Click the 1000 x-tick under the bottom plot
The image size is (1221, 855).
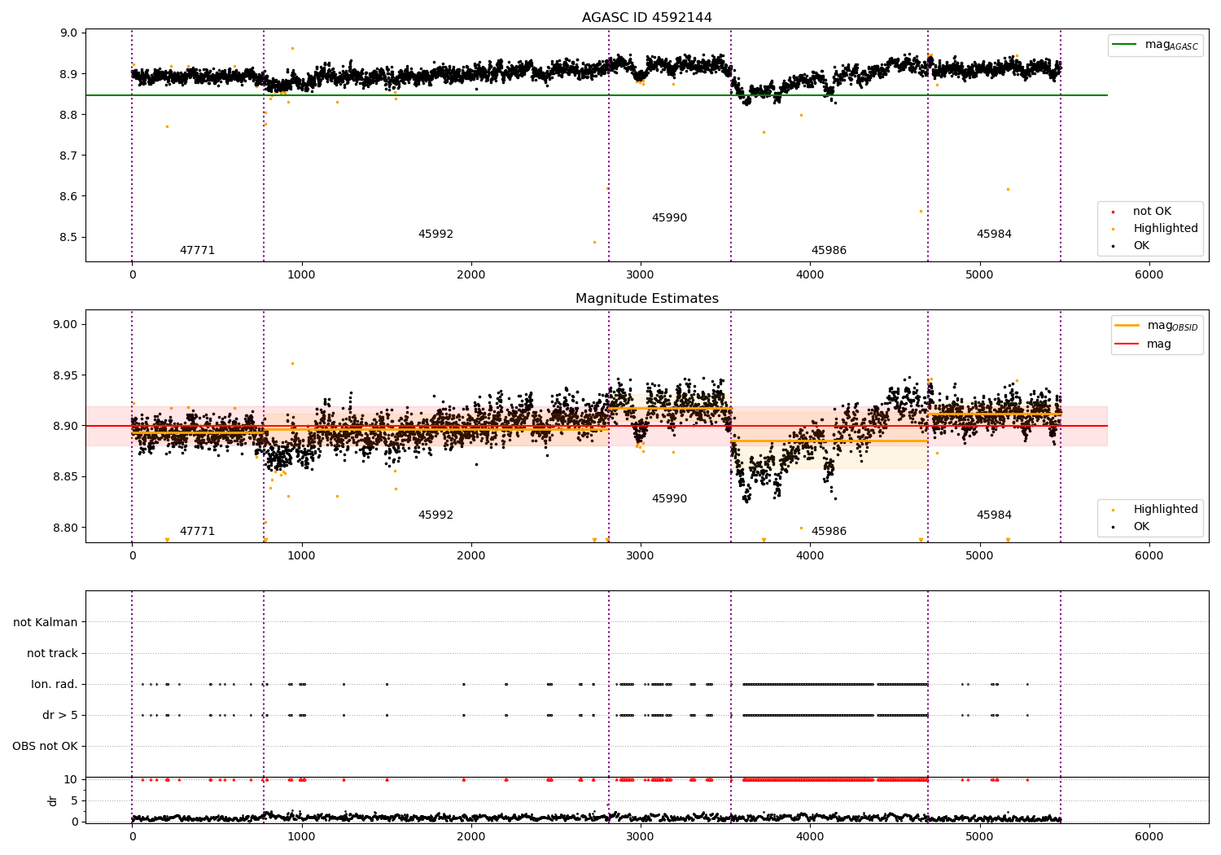(x=302, y=836)
